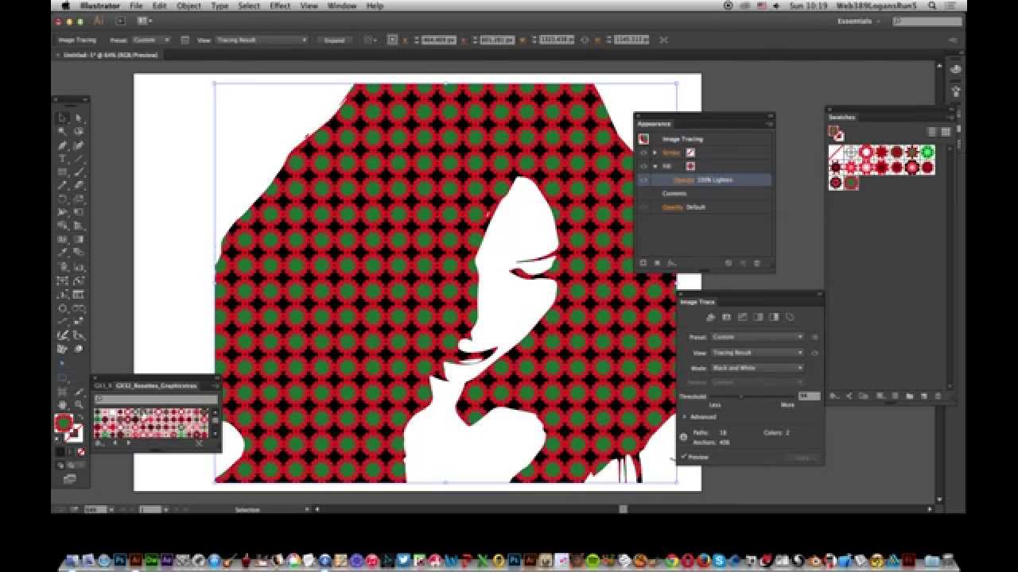This screenshot has height=572, width=1018.
Task: Click the Fill color box in the toolbox
Action: point(64,423)
